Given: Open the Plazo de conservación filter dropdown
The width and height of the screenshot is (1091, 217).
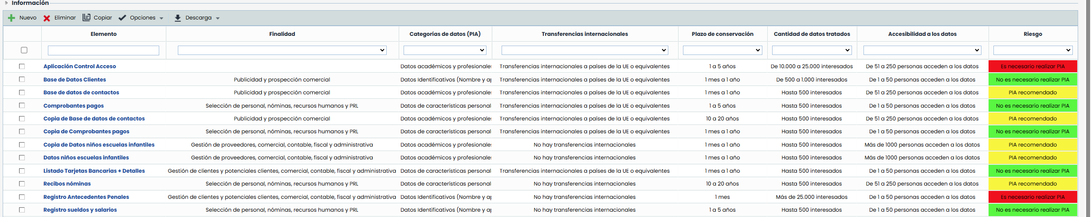Looking at the screenshot, I should coord(722,50).
